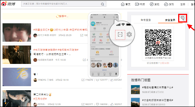Click 发现 compass icon in nav

pyautogui.click(x=152, y=4)
